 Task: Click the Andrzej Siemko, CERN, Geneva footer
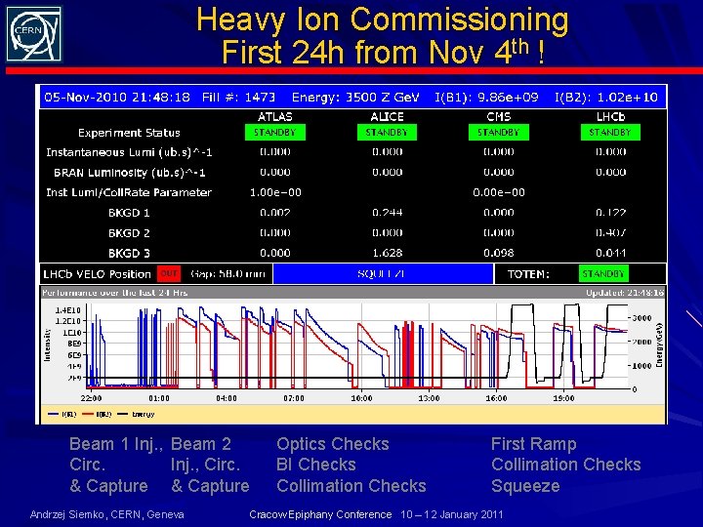(106, 514)
